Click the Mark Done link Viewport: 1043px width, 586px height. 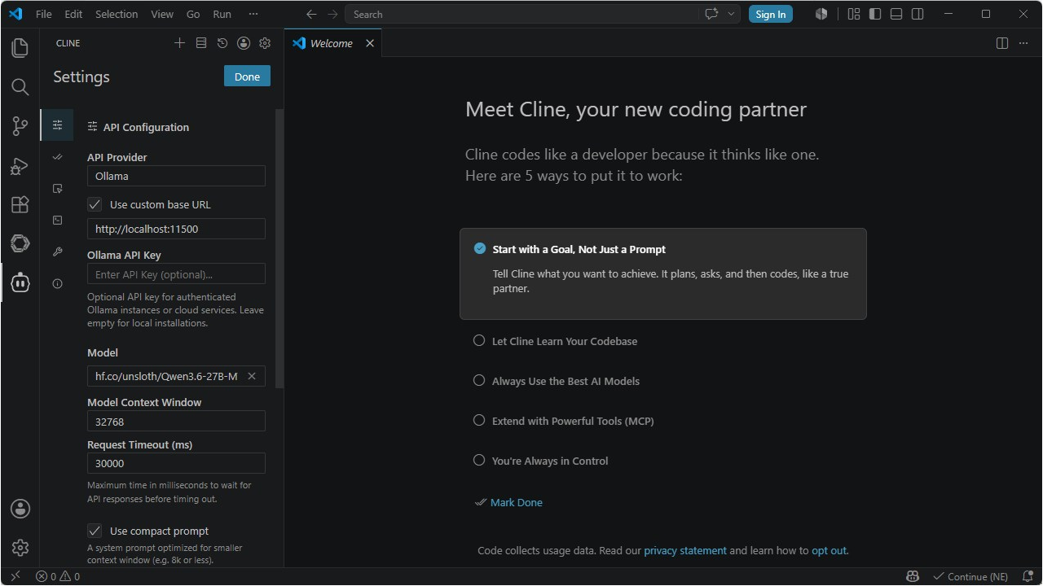[516, 502]
